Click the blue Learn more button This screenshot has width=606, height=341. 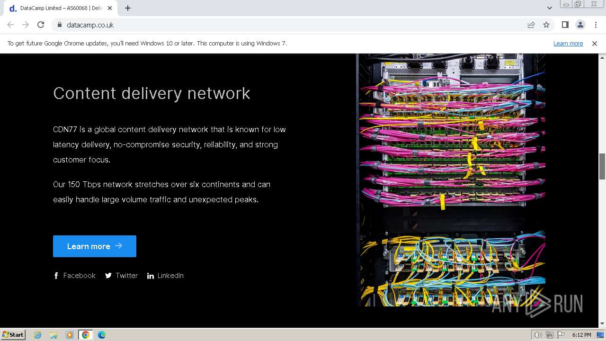pyautogui.click(x=95, y=246)
